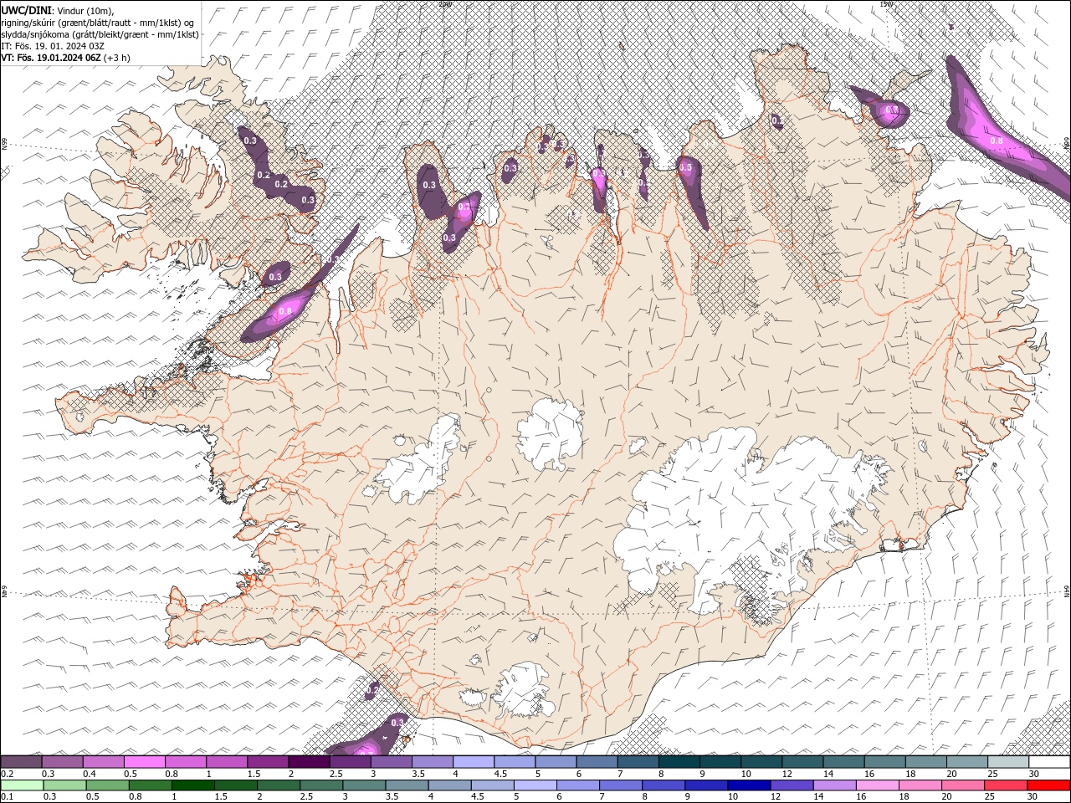This screenshot has height=803, width=1071.
Task: Select the 4 grey-blue swatch, bottom legend bar
Action: tap(448, 785)
